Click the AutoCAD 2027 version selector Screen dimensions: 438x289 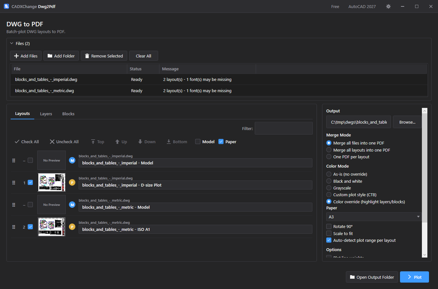(362, 6)
